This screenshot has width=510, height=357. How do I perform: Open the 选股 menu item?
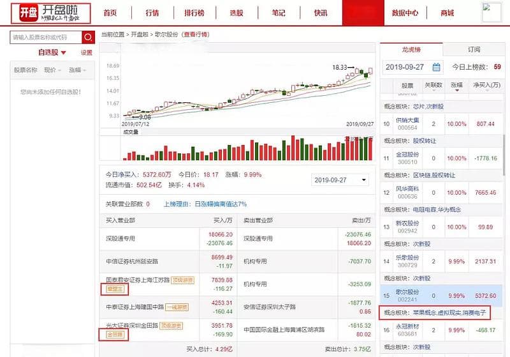coord(237,13)
